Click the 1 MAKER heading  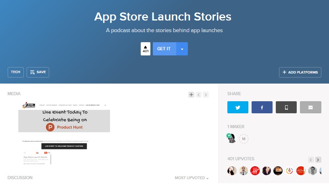(x=235, y=127)
